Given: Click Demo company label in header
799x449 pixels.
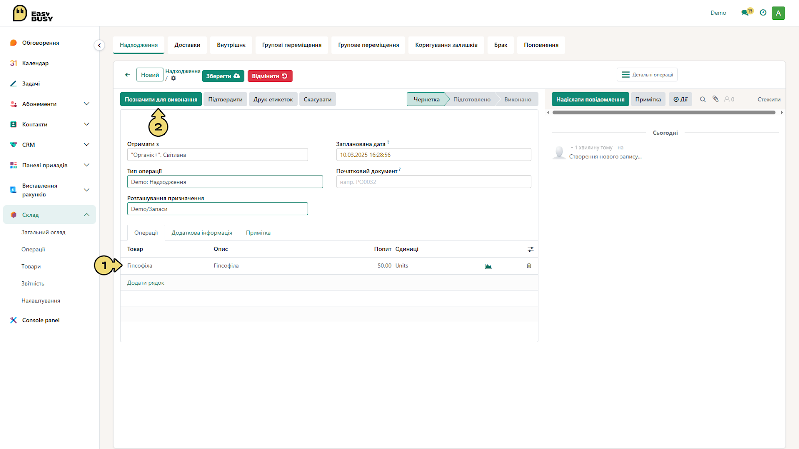Looking at the screenshot, I should pyautogui.click(x=718, y=13).
